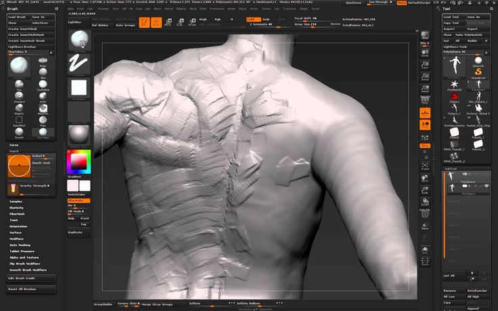Toggle the Alternate color button
Viewport: 498px width, 311px height.
78,200
